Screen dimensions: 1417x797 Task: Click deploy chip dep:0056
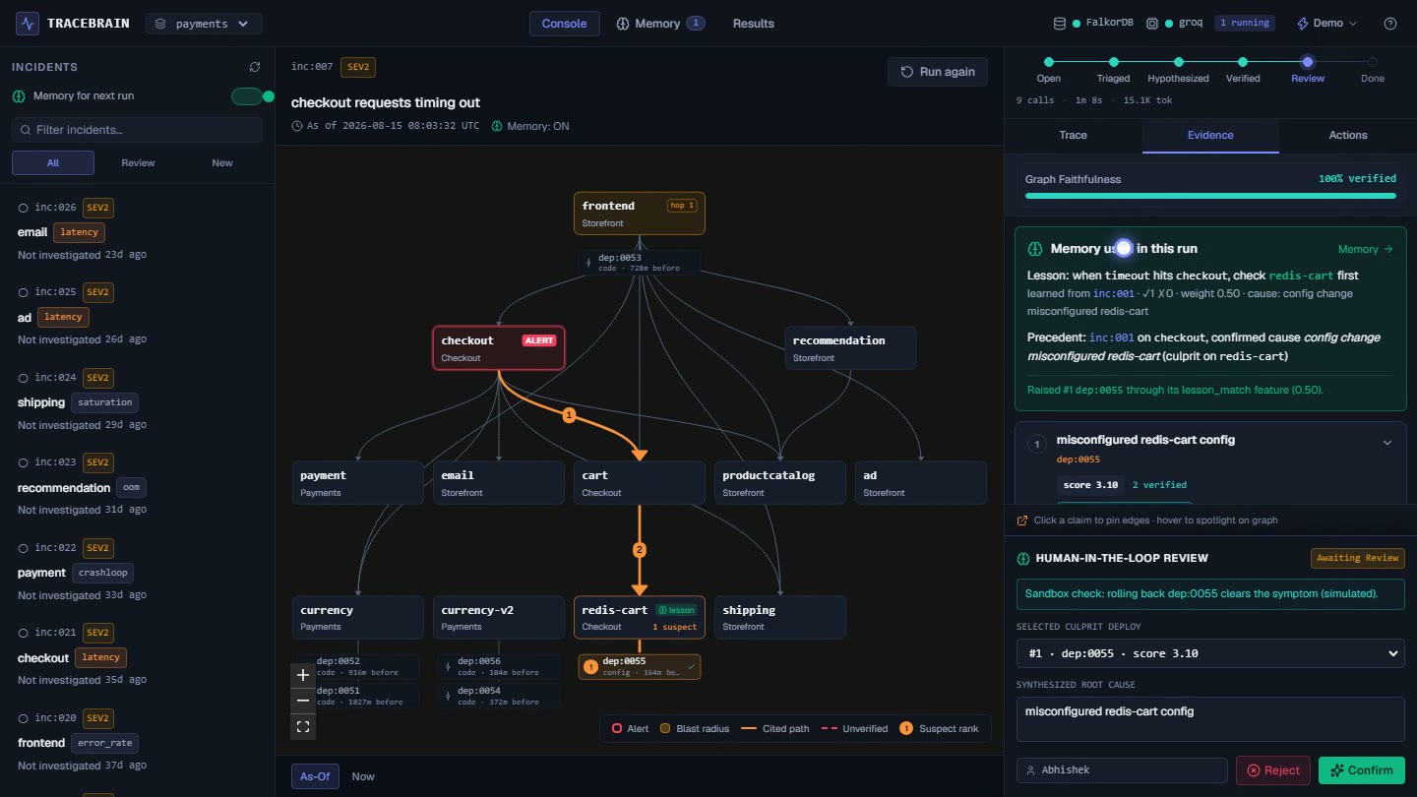tap(499, 666)
